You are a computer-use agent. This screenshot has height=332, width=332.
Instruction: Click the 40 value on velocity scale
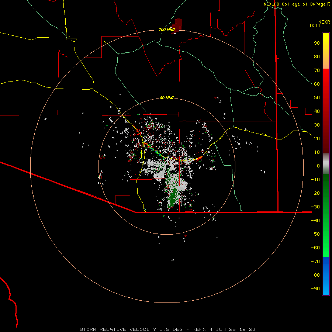pos(317,111)
